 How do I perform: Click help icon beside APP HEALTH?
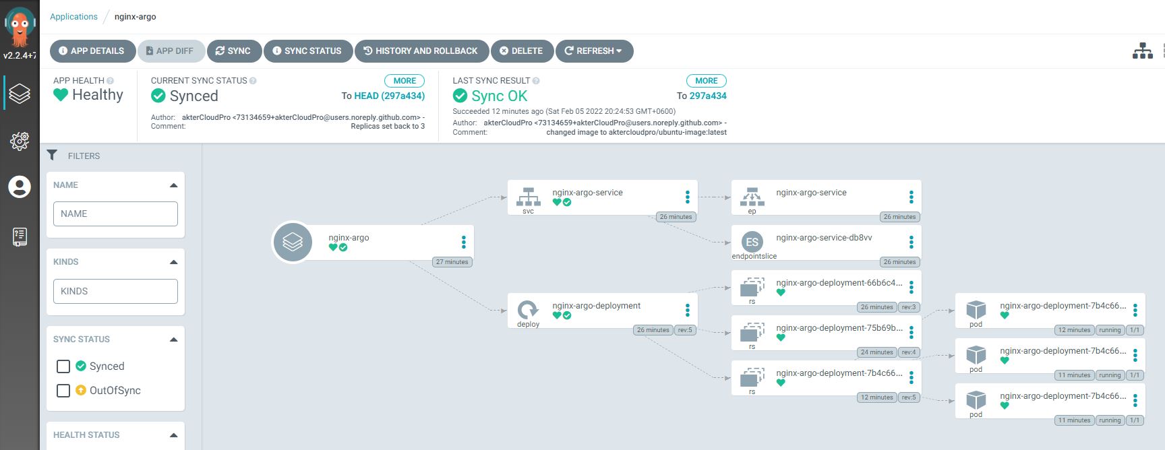coord(110,81)
